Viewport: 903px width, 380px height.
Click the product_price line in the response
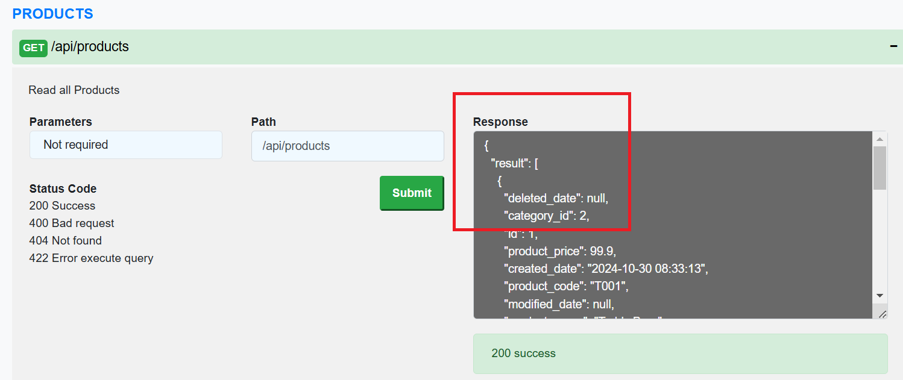(560, 251)
